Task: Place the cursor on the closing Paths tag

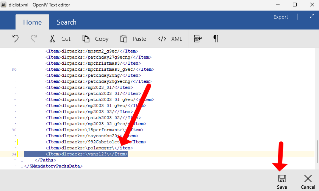Action: (43, 160)
